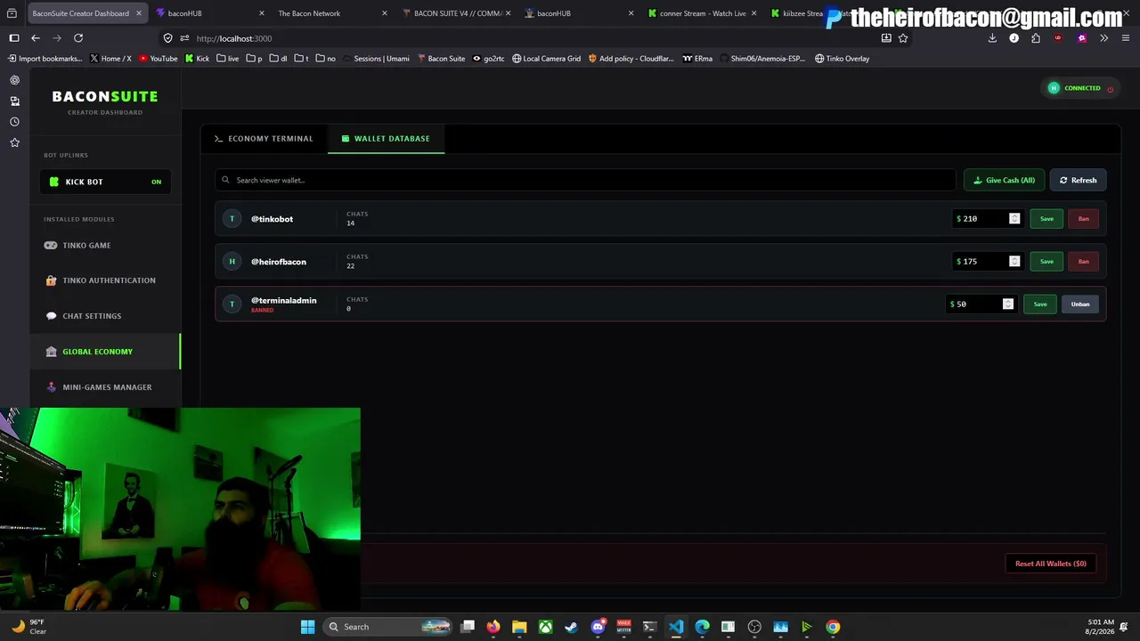Open the Xbox app from the taskbar
The height and width of the screenshot is (641, 1140).
pos(545,627)
